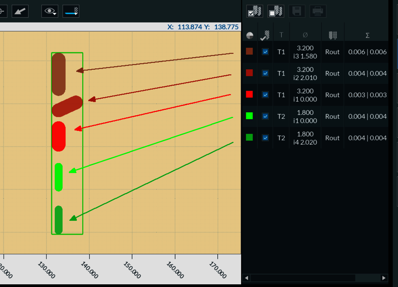Click the T1 label in i3 1.580 row
The image size is (398, 287).
coord(281,52)
